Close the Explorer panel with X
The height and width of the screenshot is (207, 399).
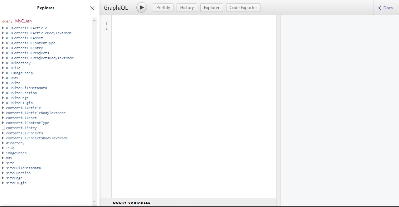click(x=92, y=8)
